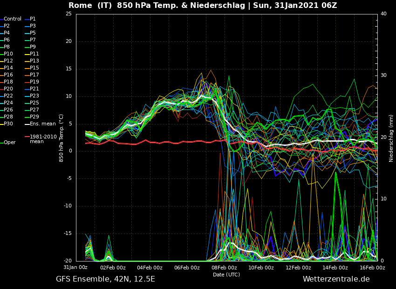Select legend label "P26"

pyautogui.click(x=8, y=110)
